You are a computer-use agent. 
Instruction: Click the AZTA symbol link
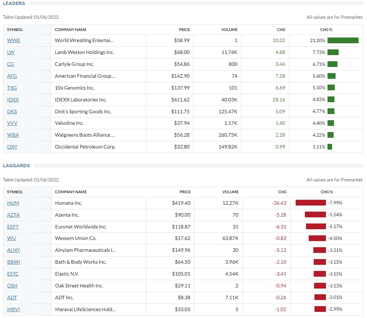coord(13,215)
